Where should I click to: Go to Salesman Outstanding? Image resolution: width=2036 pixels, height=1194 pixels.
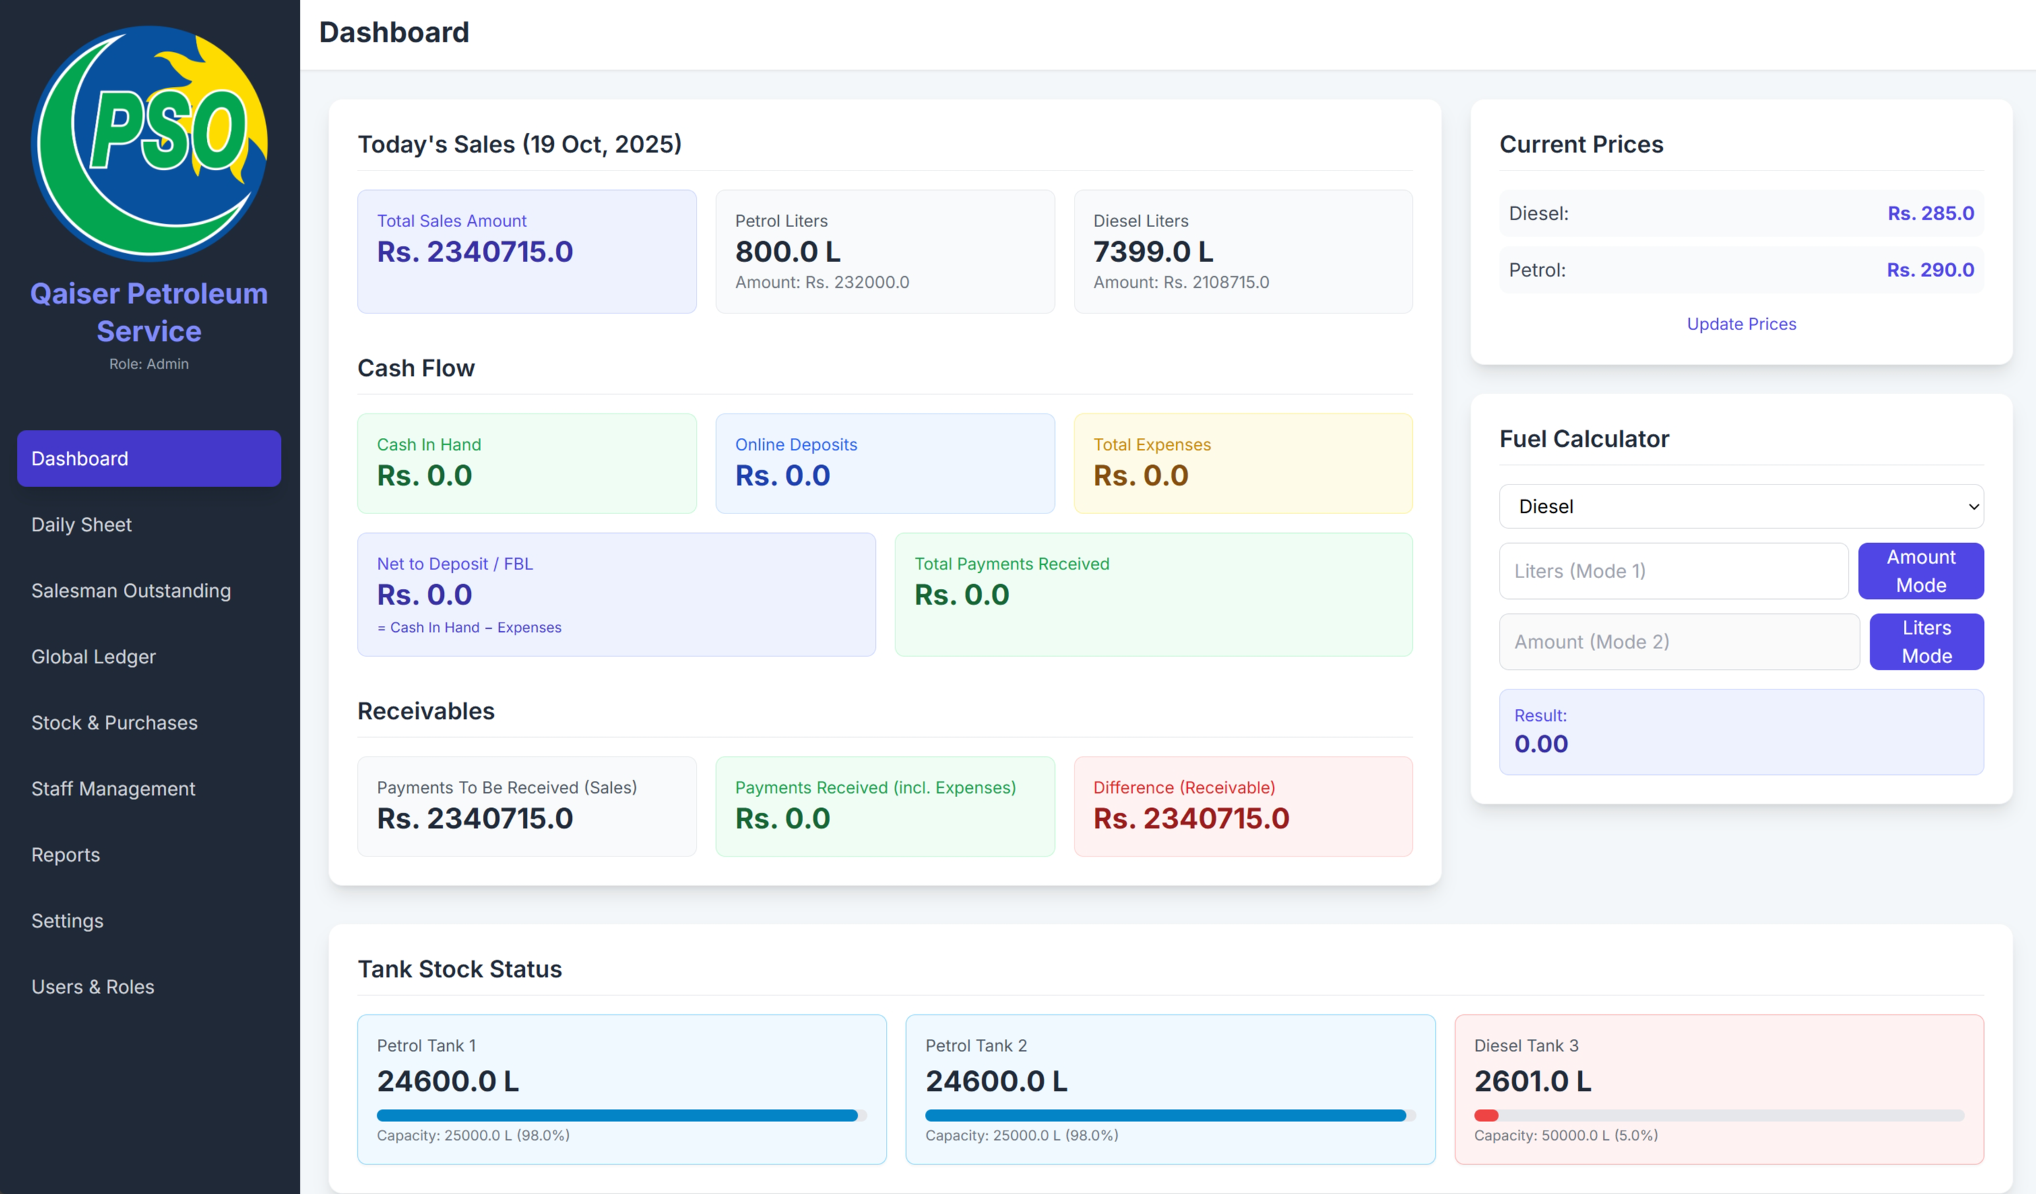click(x=131, y=590)
